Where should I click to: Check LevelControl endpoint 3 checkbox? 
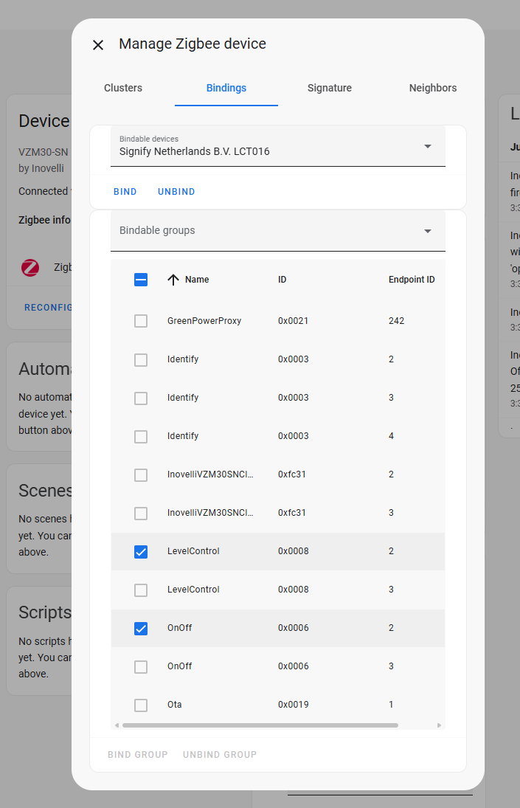[141, 590]
